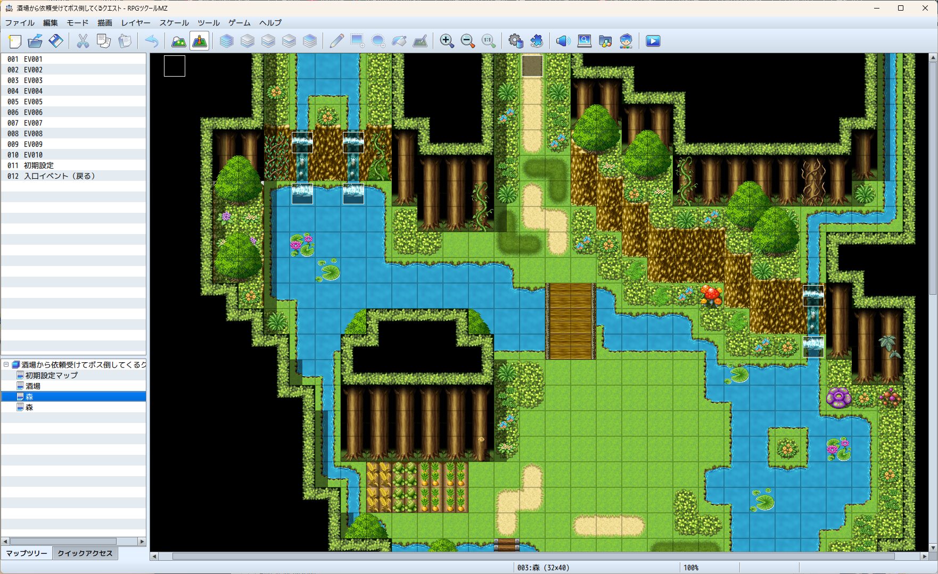Open the Plugin Manager puzzle icon
The height and width of the screenshot is (574, 938).
click(537, 41)
